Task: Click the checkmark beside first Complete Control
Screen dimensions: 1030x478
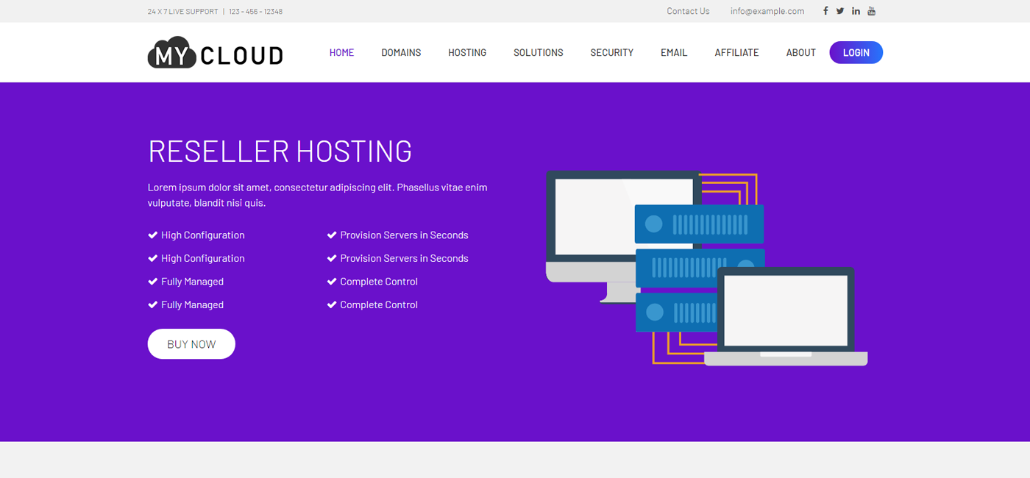Action: pos(332,282)
